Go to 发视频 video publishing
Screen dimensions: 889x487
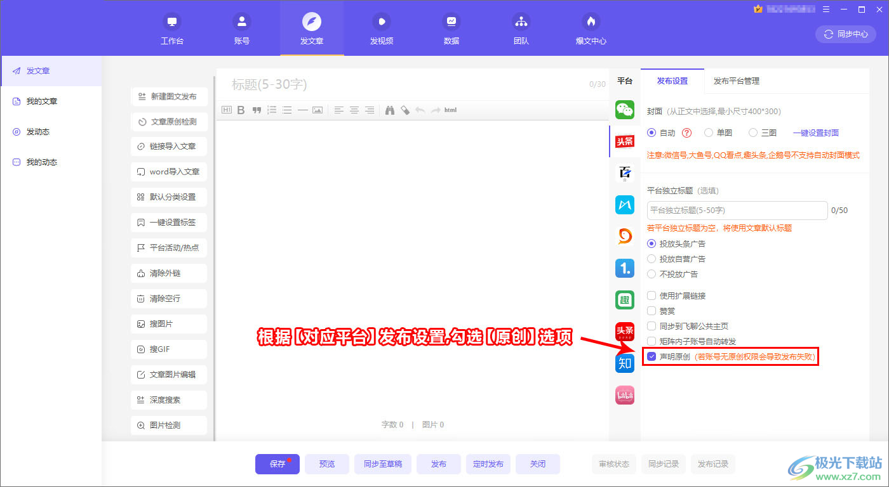(x=382, y=29)
